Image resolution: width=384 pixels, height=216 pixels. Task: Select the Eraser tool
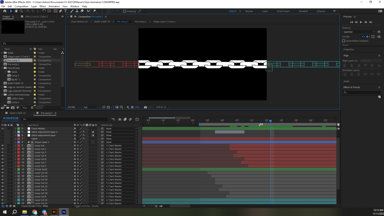click(82, 11)
